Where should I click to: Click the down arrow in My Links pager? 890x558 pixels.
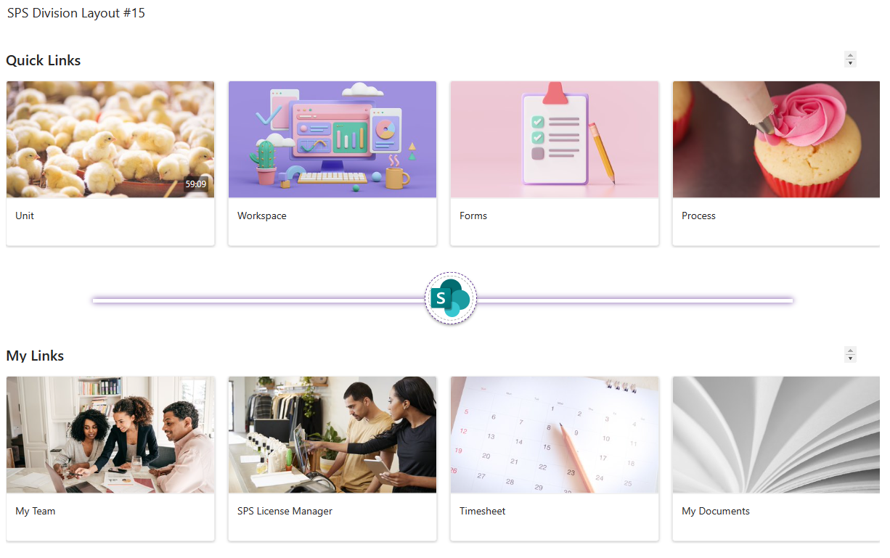point(851,358)
